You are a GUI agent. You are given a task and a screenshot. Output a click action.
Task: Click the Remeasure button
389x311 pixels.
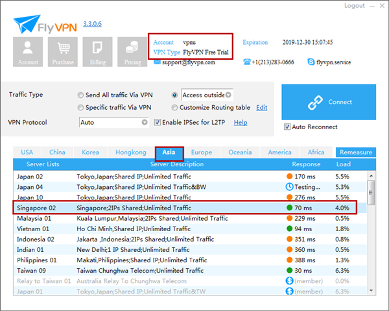(356, 153)
